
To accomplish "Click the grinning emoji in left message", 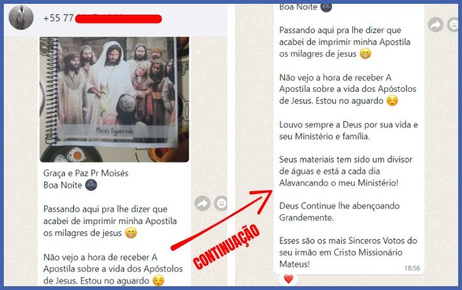I will [x=131, y=233].
